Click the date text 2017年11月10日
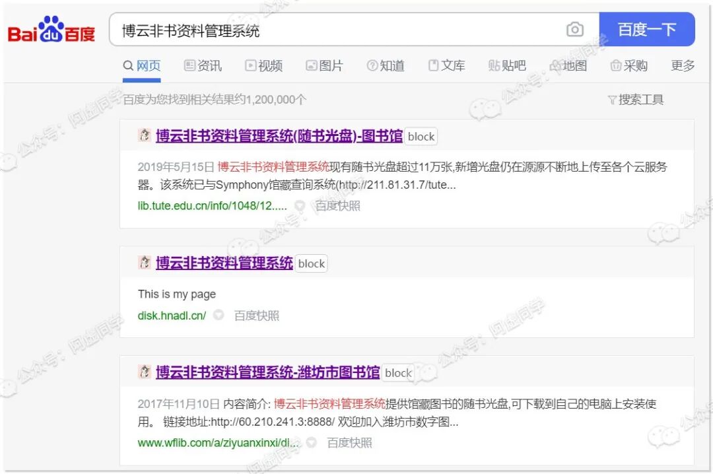 [x=179, y=404]
